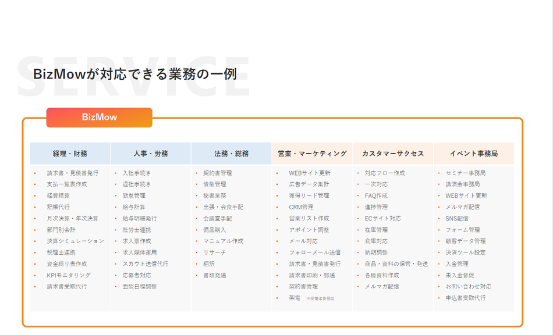Click the 月次決算・年次決算 item

pos(73,219)
